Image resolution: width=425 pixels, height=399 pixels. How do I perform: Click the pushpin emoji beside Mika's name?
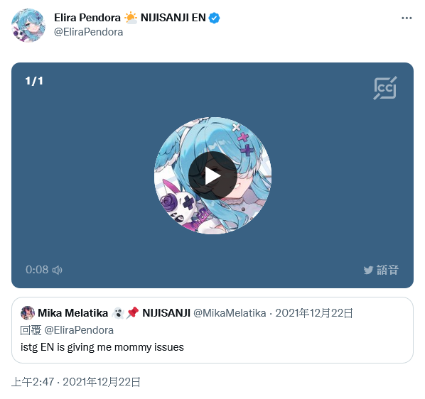132,313
